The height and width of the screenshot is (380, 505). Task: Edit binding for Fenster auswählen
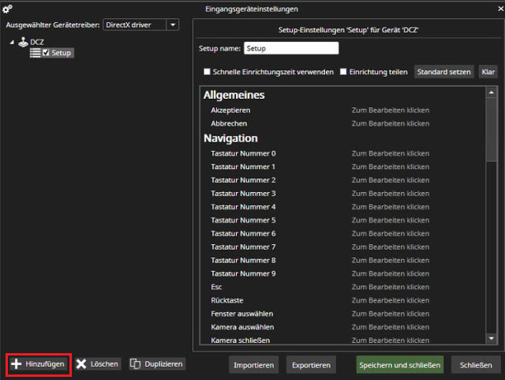(x=391, y=314)
